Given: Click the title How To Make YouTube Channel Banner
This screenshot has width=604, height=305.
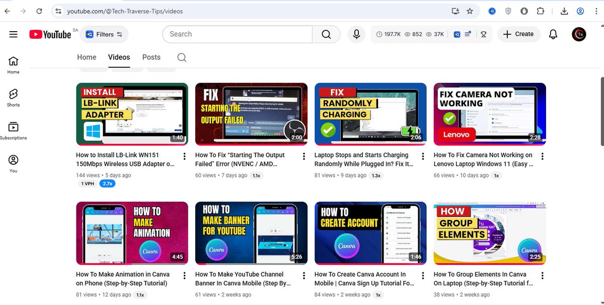Looking at the screenshot, I should (243, 278).
